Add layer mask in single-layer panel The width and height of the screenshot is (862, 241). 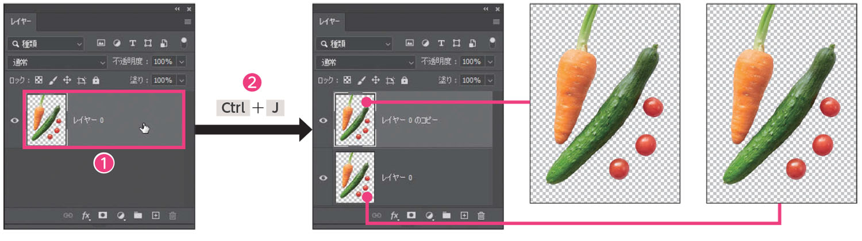(x=103, y=216)
